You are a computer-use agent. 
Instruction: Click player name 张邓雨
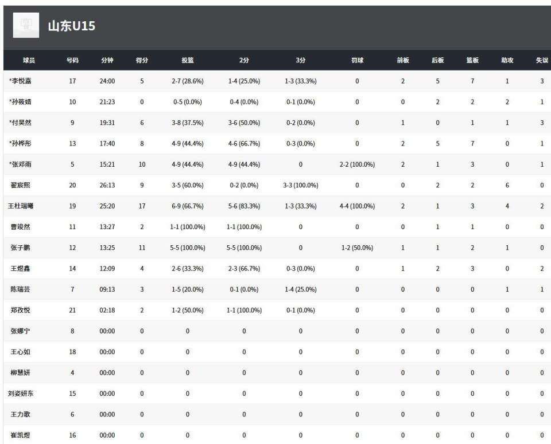coord(20,164)
